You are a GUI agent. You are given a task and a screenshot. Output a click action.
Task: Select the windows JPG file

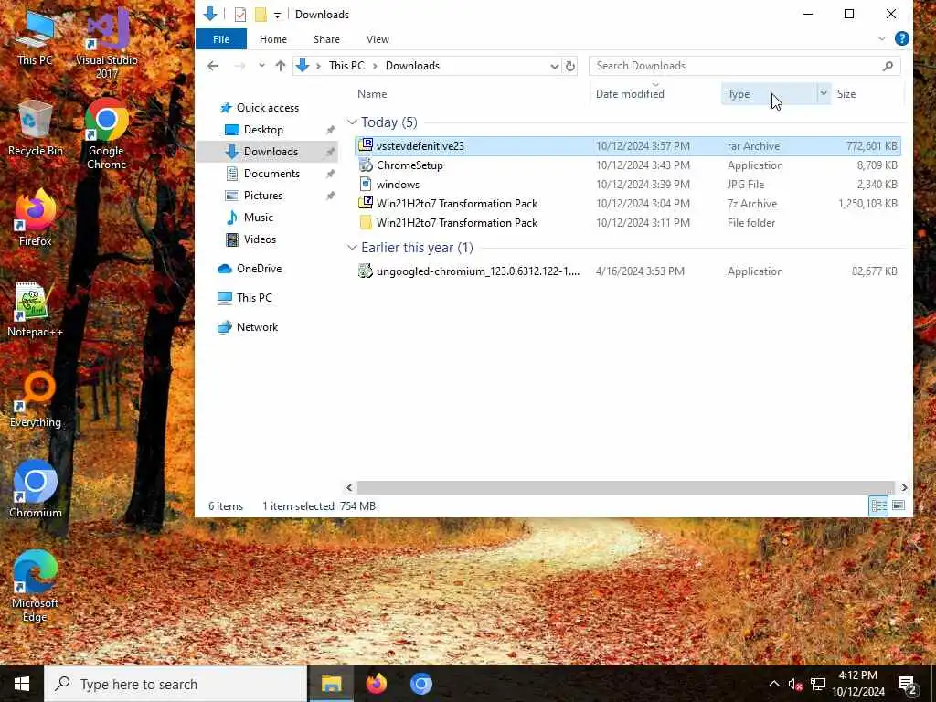point(627,185)
